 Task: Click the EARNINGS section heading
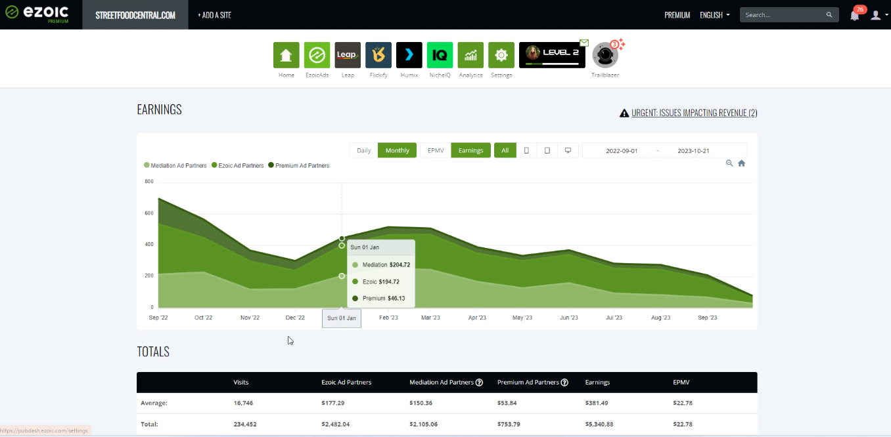coord(159,110)
